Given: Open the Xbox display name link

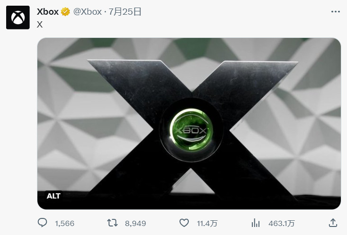Looking at the screenshot, I should [x=48, y=12].
